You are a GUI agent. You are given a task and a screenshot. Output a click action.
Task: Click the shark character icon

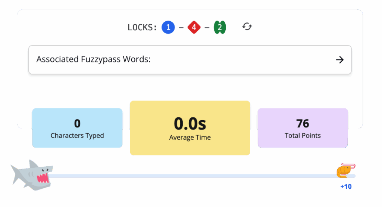(x=32, y=174)
